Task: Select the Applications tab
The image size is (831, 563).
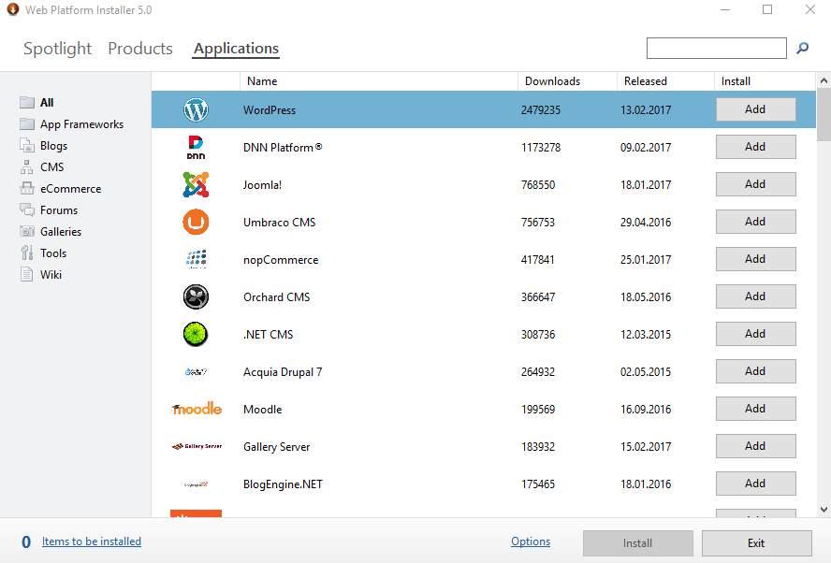Action: pos(236,49)
